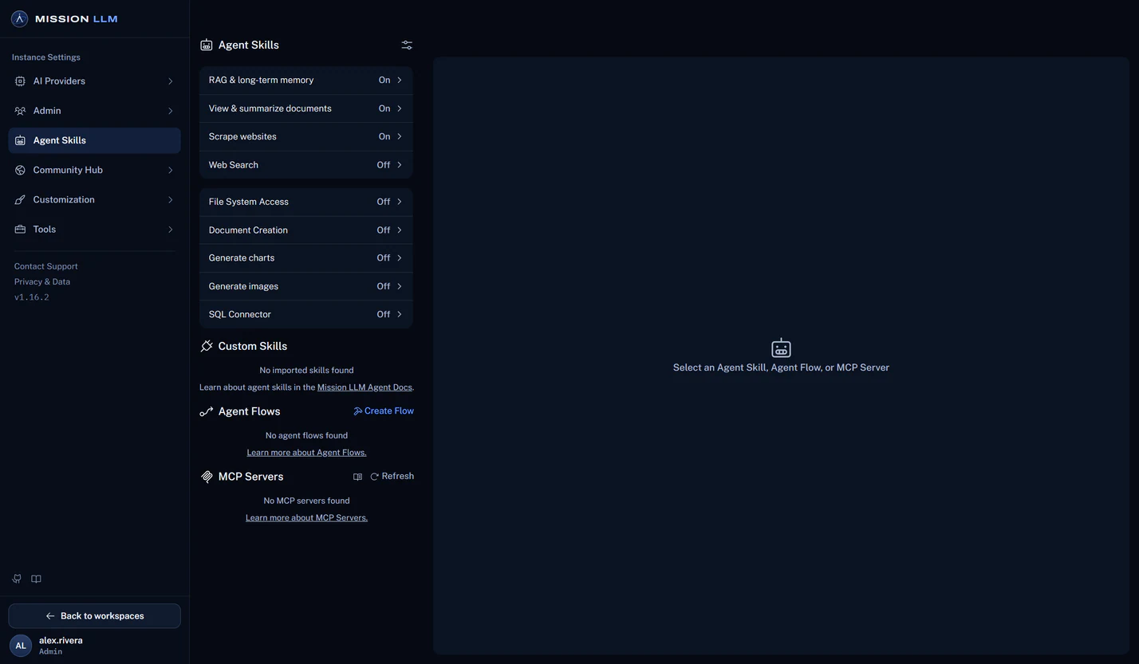Select Agent Skills in the sidebar
Viewport: 1139px width, 664px height.
pos(94,140)
